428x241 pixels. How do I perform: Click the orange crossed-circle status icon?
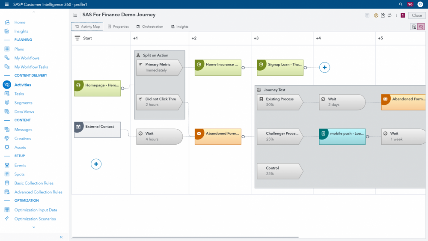(376, 15)
